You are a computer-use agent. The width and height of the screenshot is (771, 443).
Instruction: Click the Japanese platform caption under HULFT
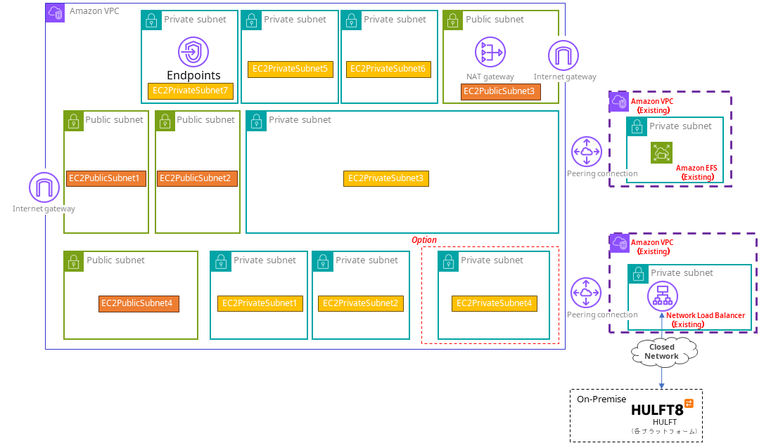pos(664,432)
